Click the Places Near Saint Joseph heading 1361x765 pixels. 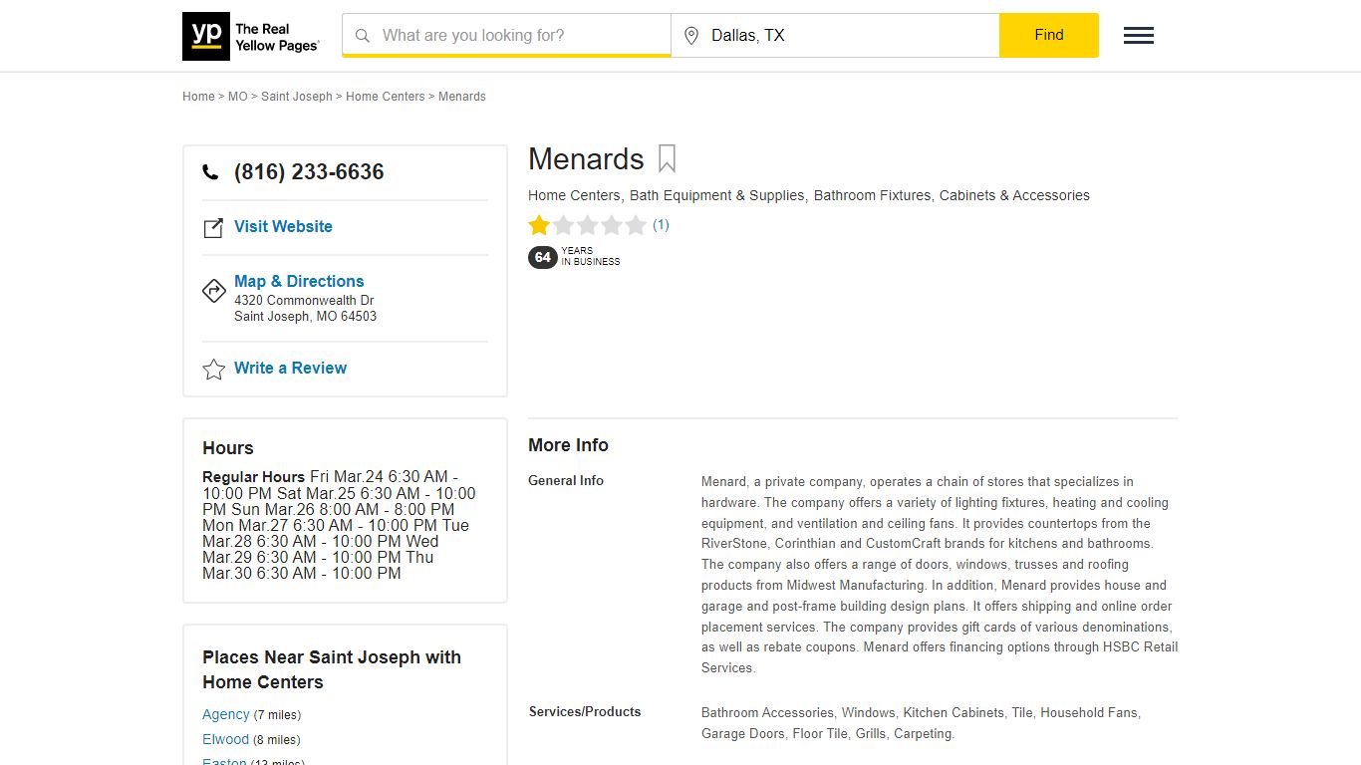coord(332,669)
